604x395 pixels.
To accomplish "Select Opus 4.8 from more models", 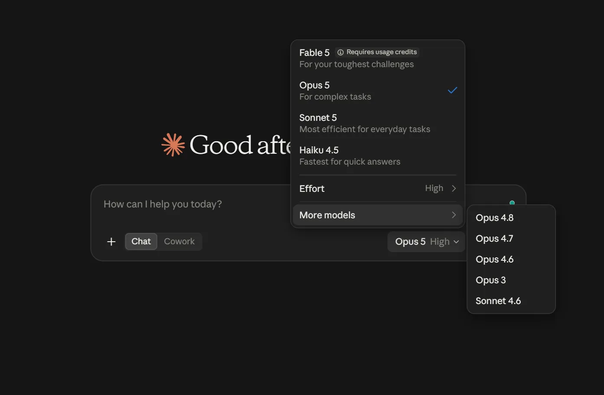I will (x=511, y=218).
